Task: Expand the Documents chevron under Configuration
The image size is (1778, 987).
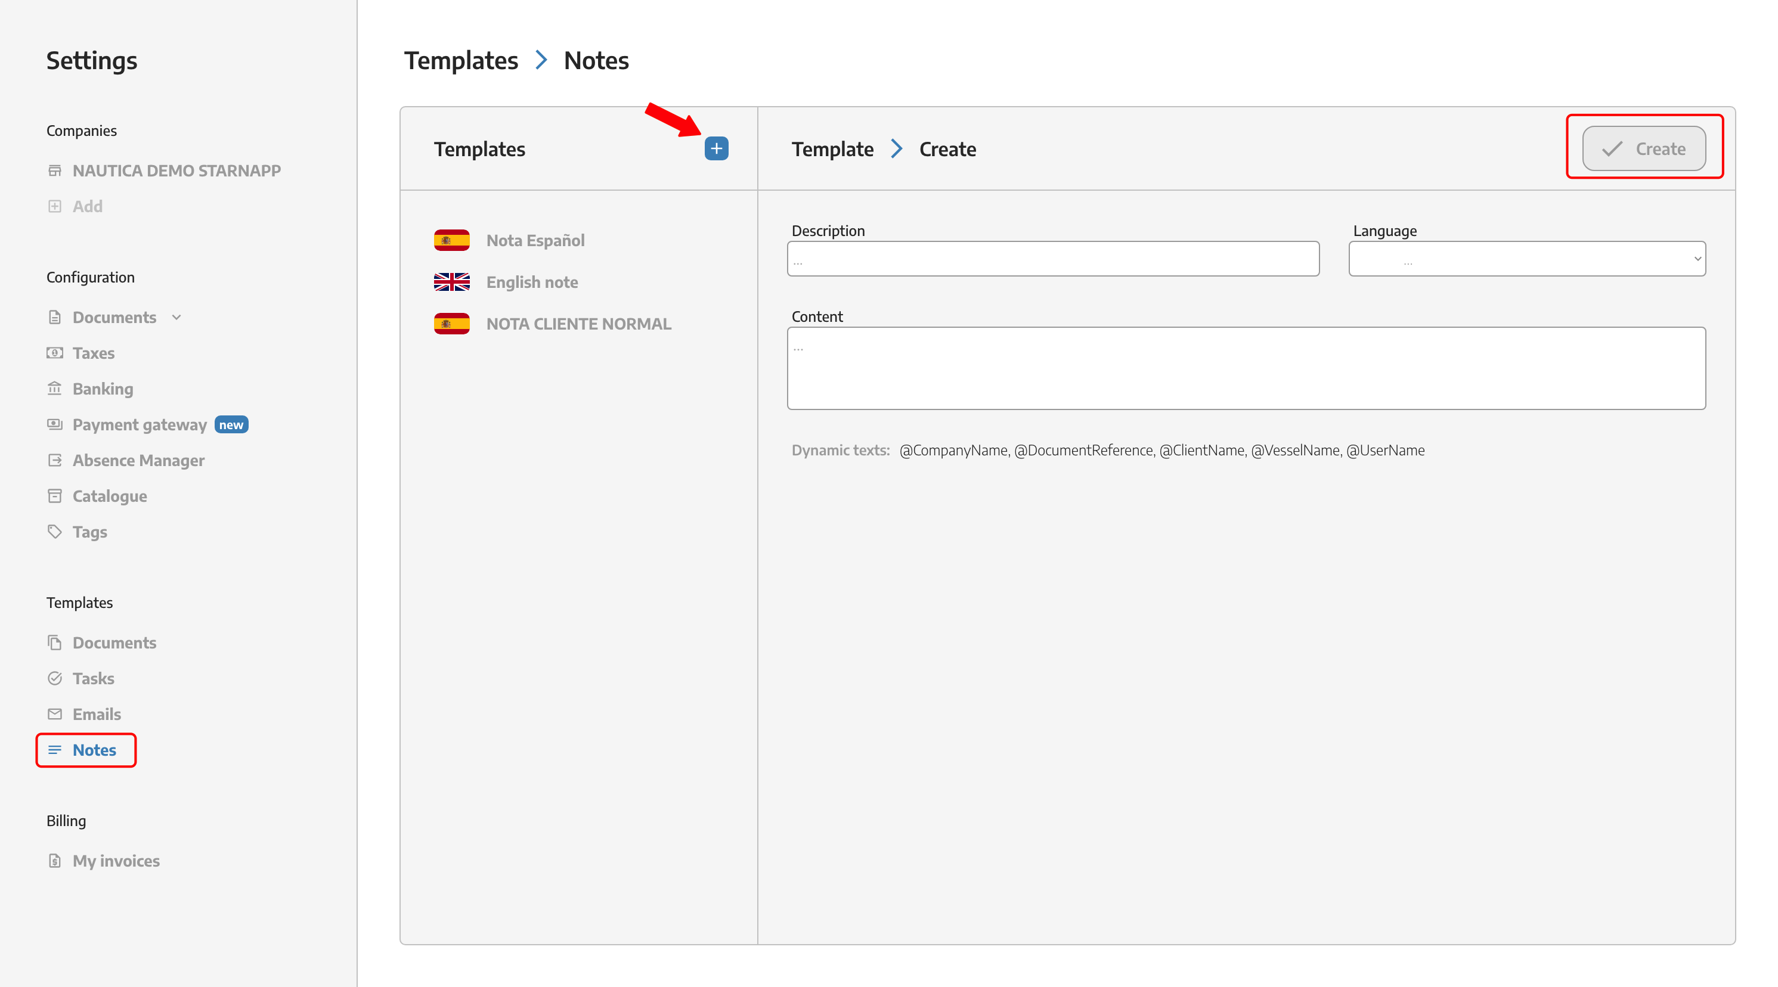Action: pos(176,317)
